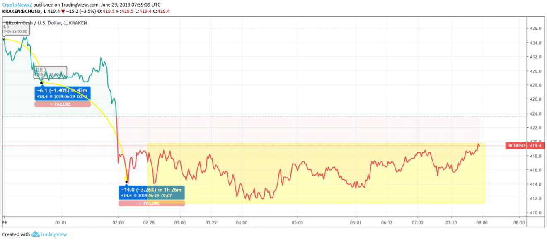Click the 426.0 price axis label

point(536,99)
